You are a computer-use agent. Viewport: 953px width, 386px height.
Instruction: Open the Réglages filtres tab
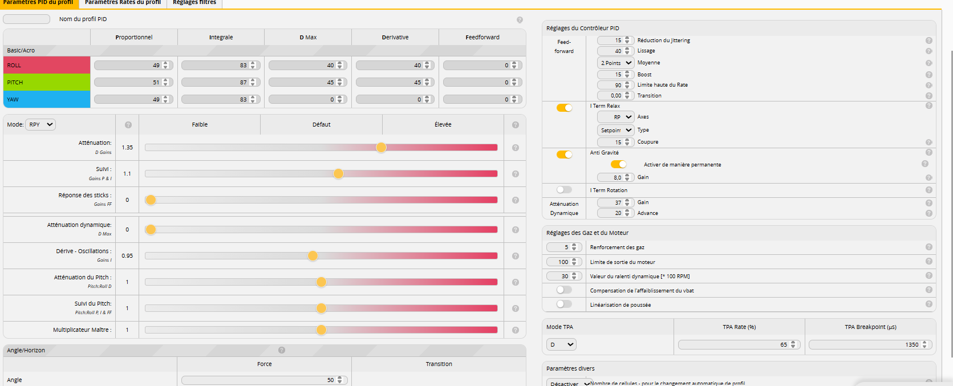tap(194, 3)
